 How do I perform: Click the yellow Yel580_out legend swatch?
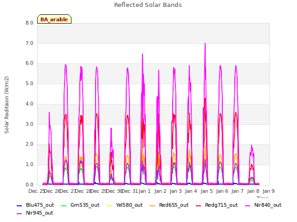coord(110,205)
